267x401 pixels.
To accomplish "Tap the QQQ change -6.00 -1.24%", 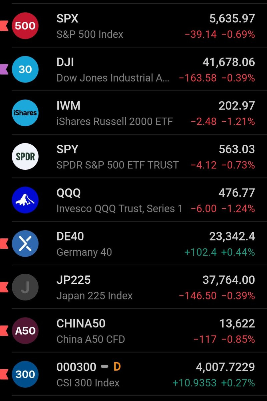I will [x=223, y=209].
